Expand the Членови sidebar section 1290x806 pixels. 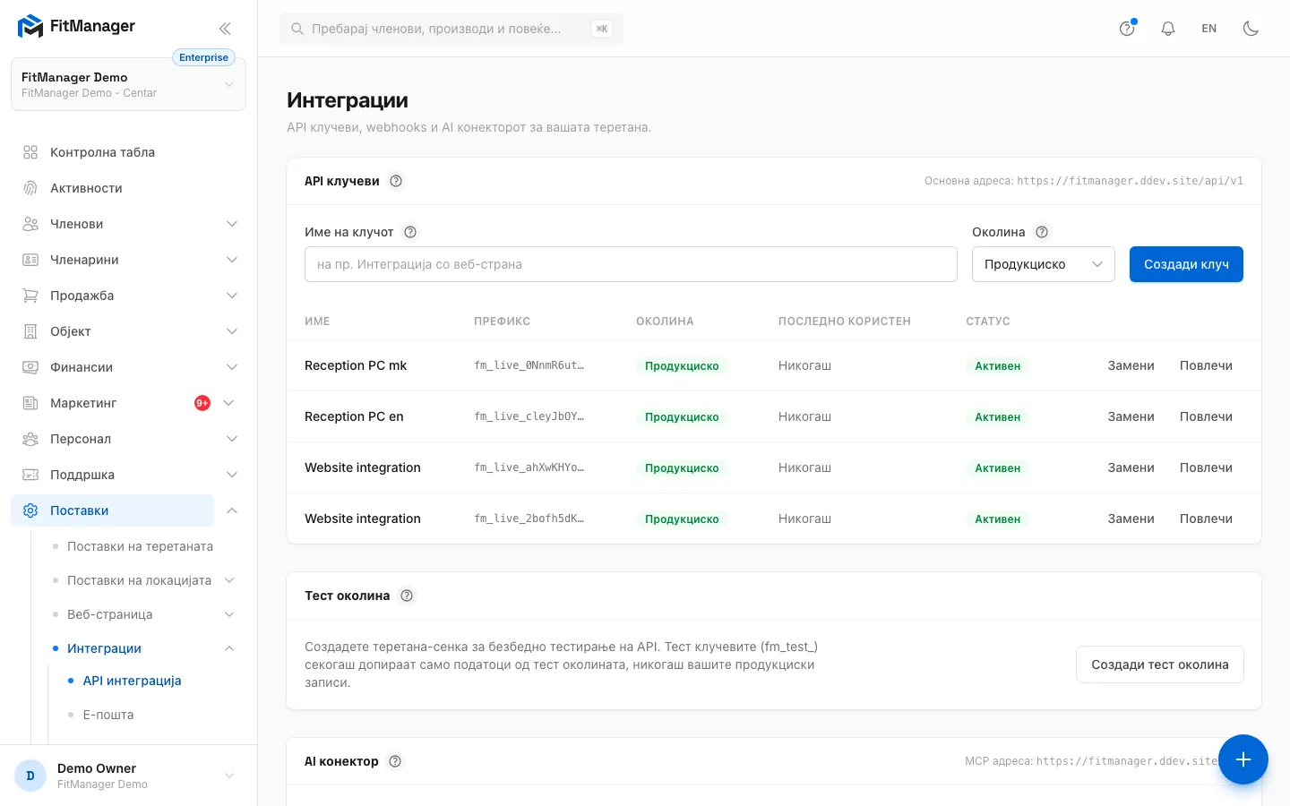pyautogui.click(x=130, y=224)
